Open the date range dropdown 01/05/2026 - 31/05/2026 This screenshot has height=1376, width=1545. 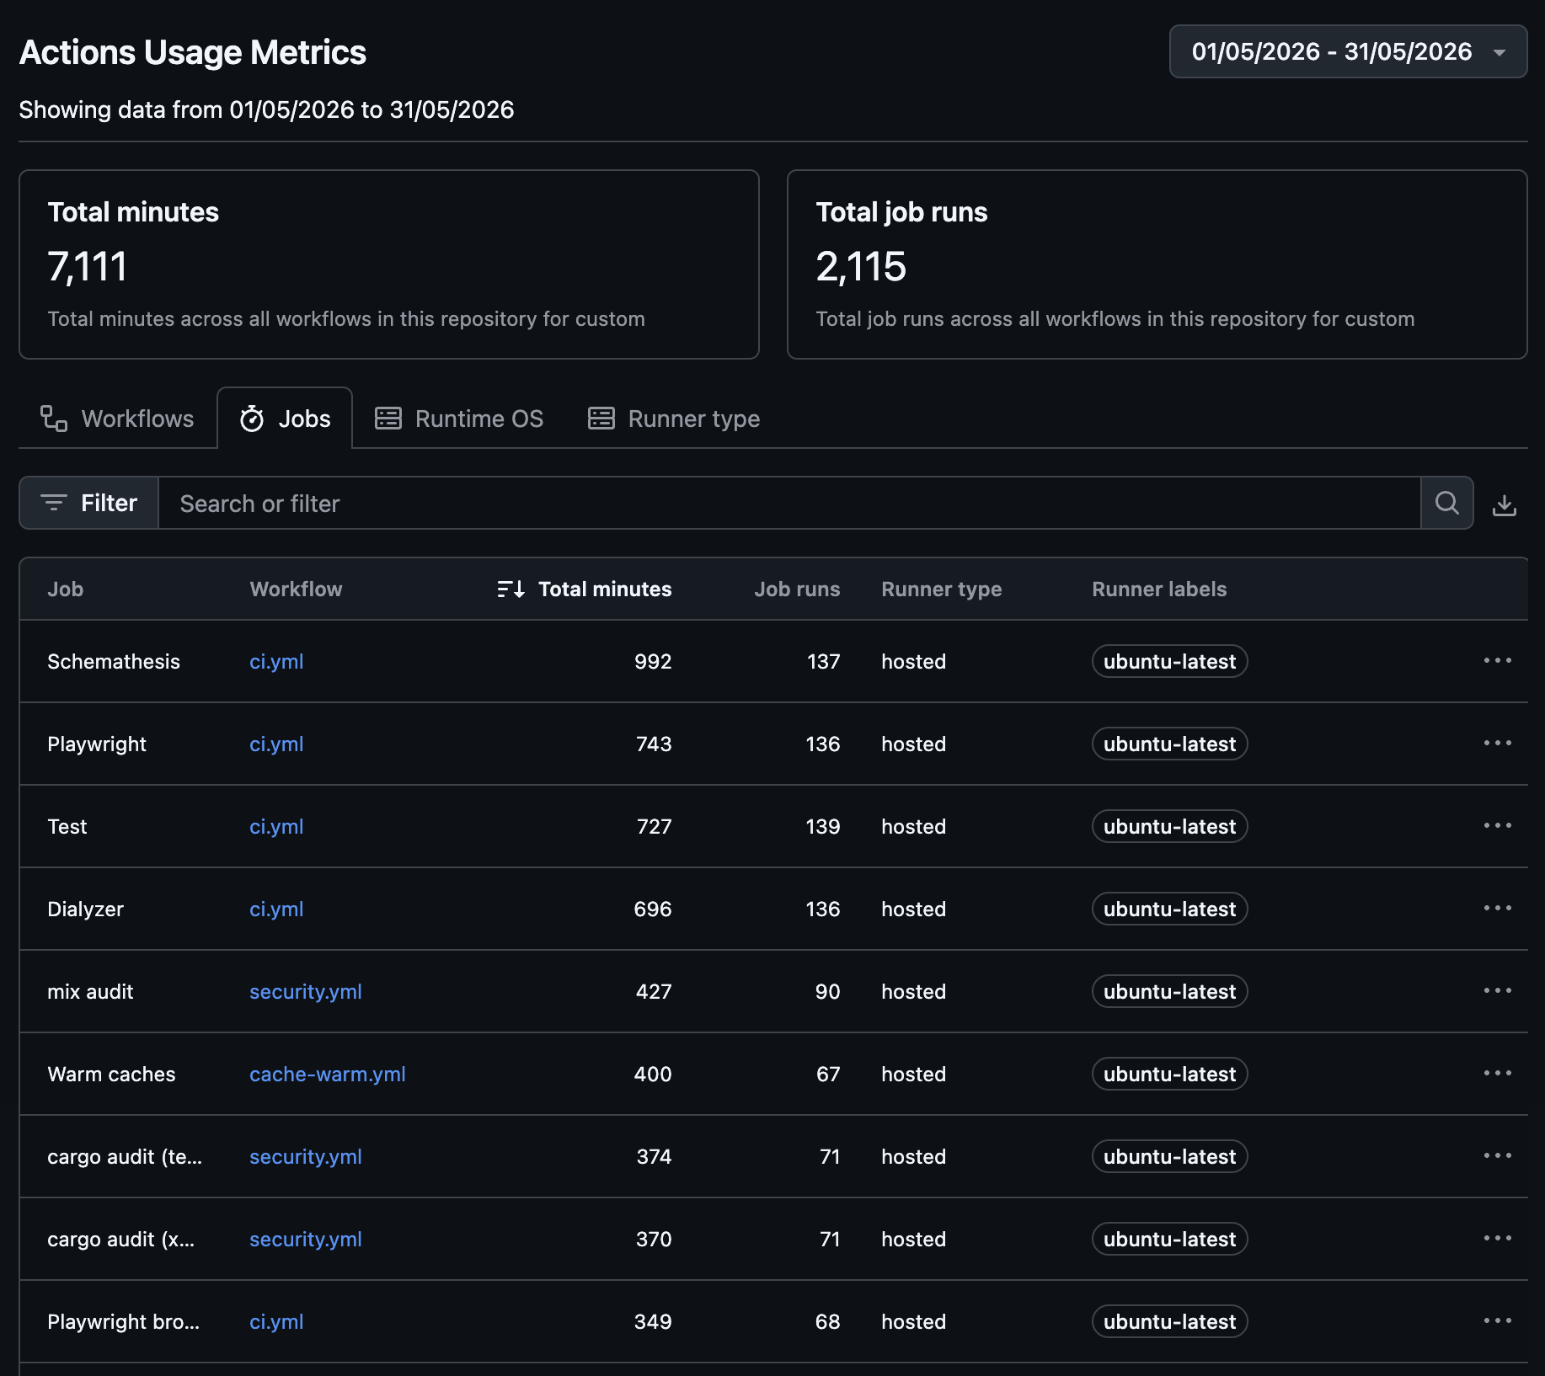pos(1348,51)
